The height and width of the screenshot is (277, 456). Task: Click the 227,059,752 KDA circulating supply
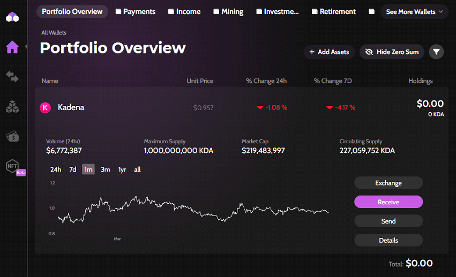367,150
